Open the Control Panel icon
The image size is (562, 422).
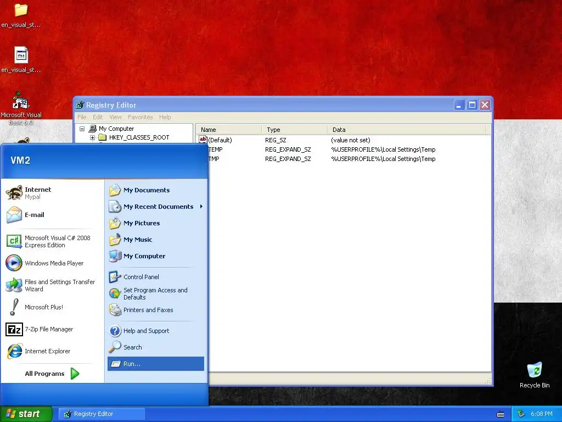click(115, 277)
